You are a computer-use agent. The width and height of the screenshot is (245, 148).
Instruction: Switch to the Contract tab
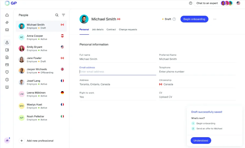coord(111,29)
